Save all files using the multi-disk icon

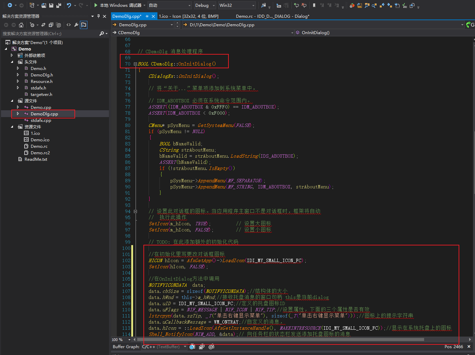pos(58,5)
